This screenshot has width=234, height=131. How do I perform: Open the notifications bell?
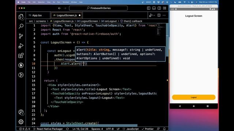[164, 129]
